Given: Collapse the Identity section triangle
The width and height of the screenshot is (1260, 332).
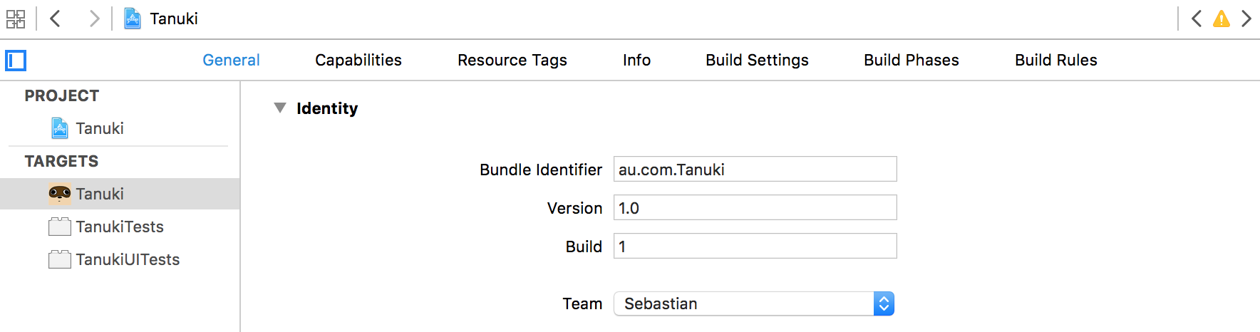Looking at the screenshot, I should click(x=280, y=108).
